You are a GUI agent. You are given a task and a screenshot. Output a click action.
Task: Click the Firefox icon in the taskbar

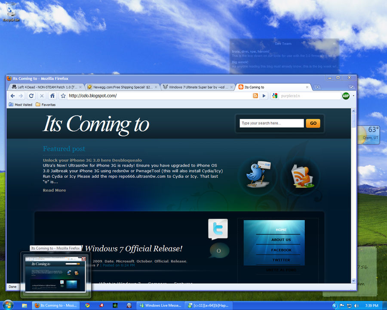(37, 305)
